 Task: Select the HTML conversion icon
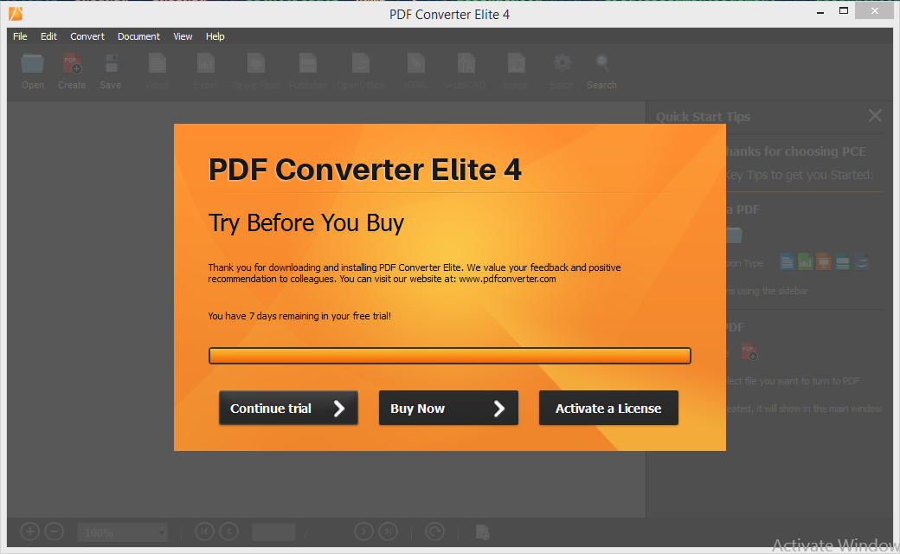pyautogui.click(x=415, y=64)
